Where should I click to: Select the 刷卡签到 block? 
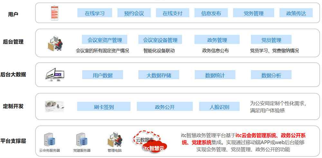pos(104,107)
